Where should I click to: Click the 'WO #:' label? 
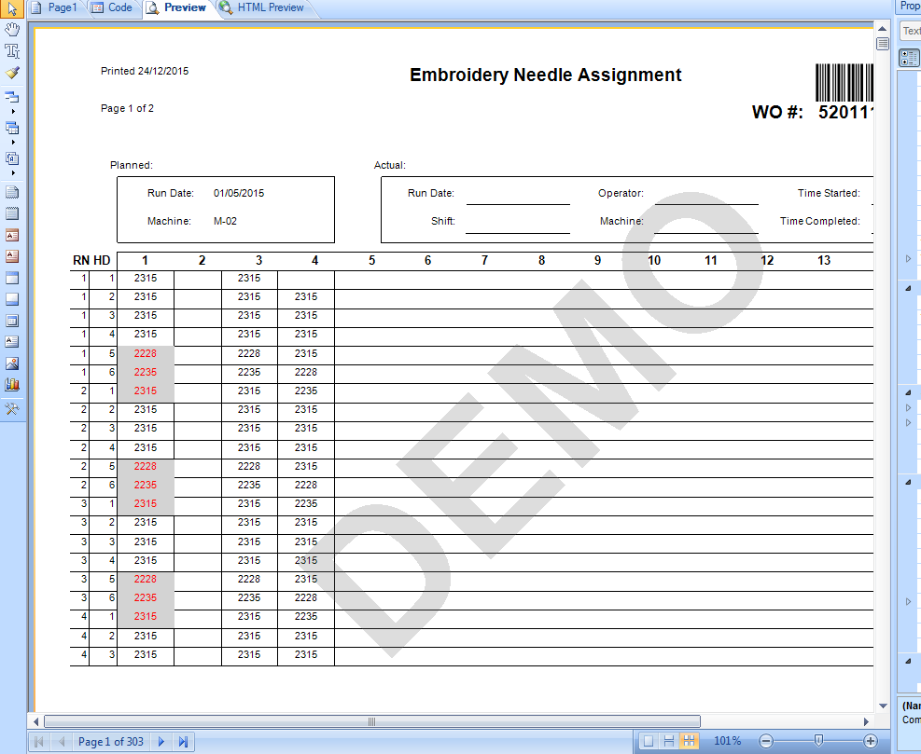777,112
